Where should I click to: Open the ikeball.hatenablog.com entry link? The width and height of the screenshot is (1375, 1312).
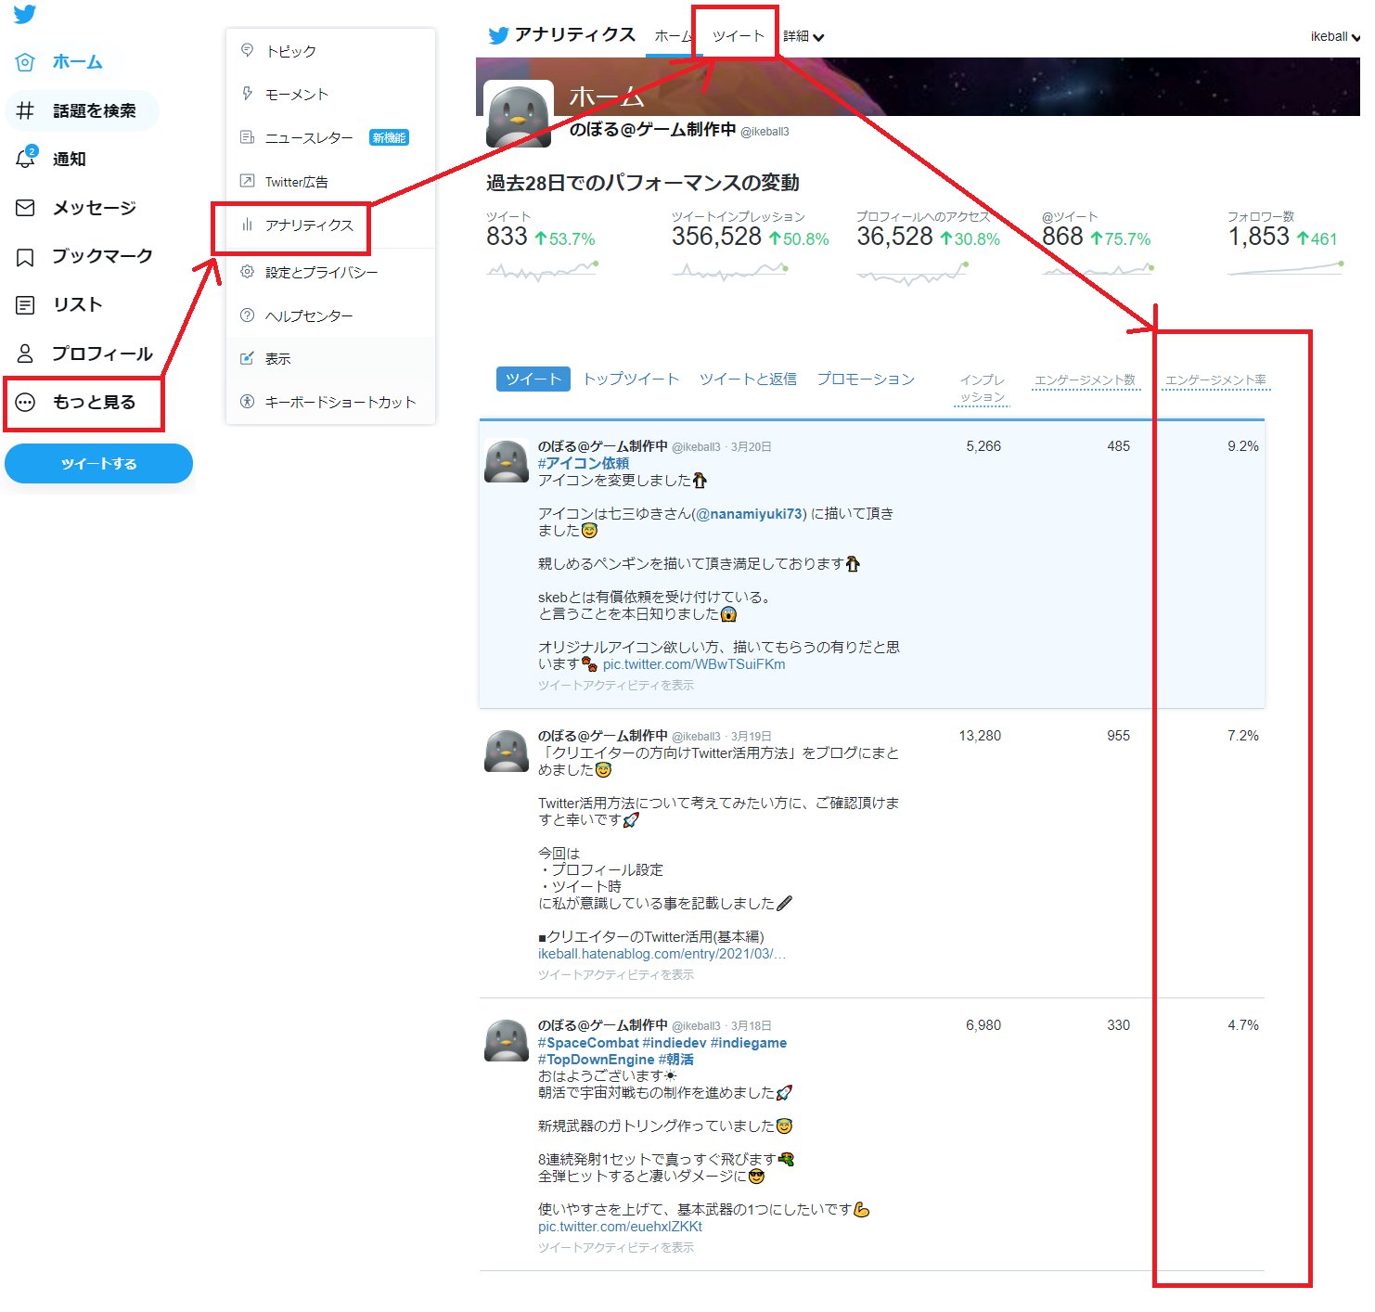pos(662,953)
